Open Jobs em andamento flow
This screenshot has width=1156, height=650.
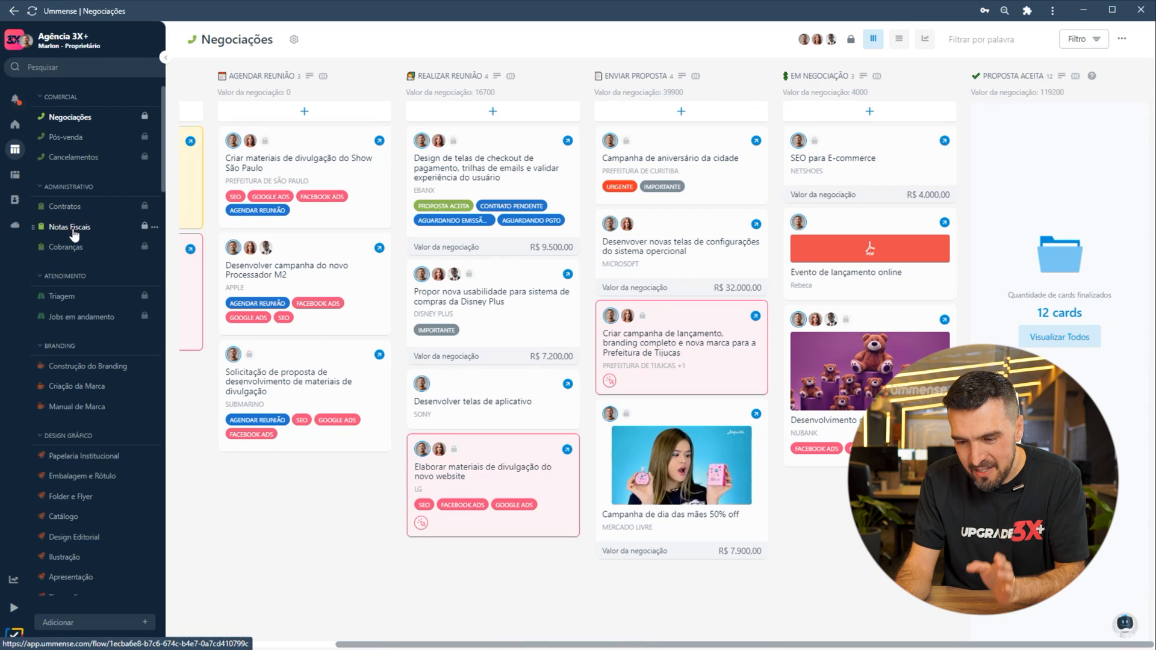tap(81, 317)
